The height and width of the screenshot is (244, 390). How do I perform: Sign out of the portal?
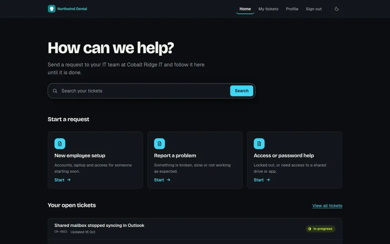tap(314, 9)
